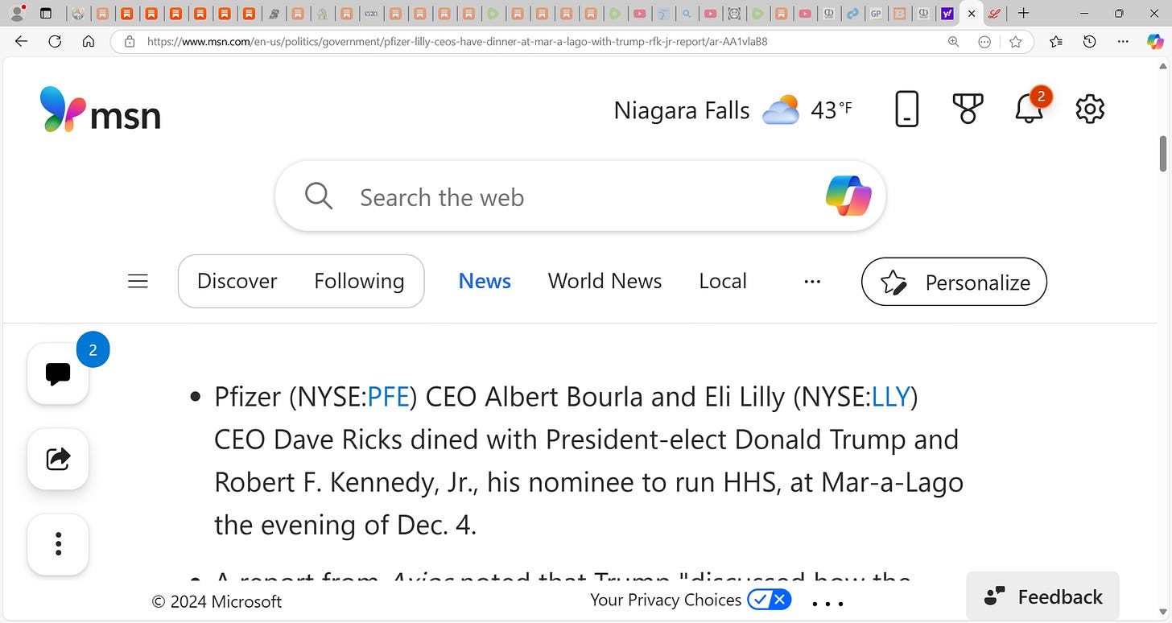Click the address bar URL
Image resolution: width=1172 pixels, height=623 pixels.
tap(457, 42)
